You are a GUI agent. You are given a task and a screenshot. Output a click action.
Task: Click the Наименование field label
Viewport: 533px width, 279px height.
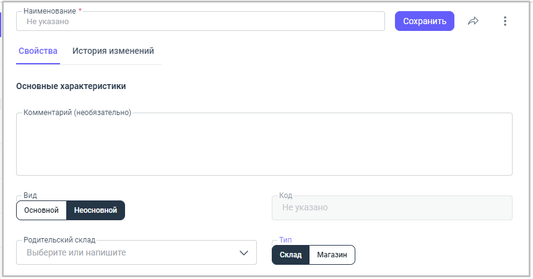point(50,11)
